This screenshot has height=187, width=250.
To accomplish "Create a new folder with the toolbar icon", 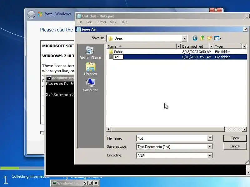I will [209, 38].
